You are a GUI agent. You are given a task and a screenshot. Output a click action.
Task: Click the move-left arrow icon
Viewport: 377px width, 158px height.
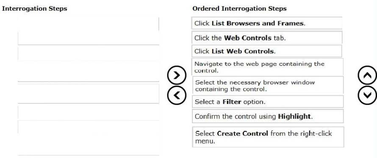click(177, 95)
